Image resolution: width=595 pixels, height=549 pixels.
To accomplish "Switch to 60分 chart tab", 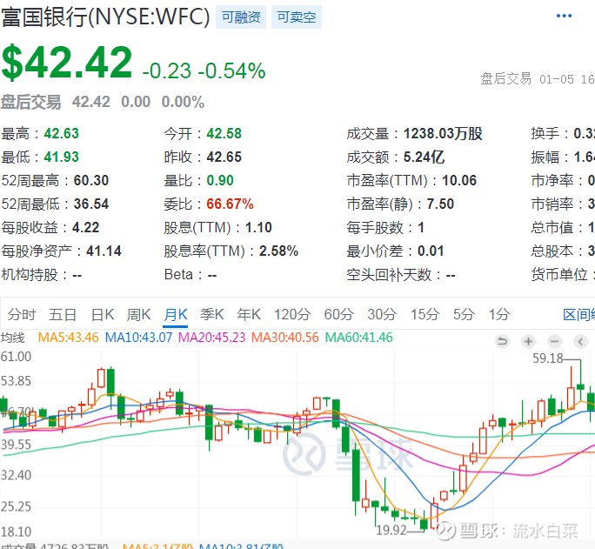I will pyautogui.click(x=339, y=315).
